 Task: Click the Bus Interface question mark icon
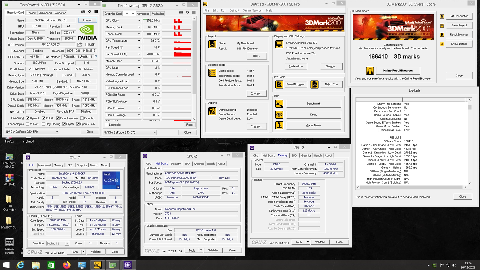[96, 57]
